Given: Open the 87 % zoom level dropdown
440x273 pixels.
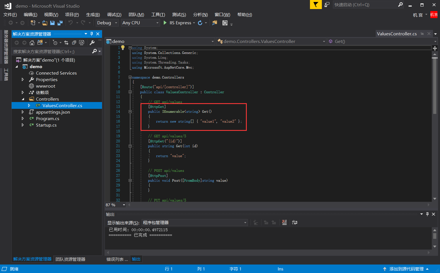Looking at the screenshot, I should [x=124, y=205].
